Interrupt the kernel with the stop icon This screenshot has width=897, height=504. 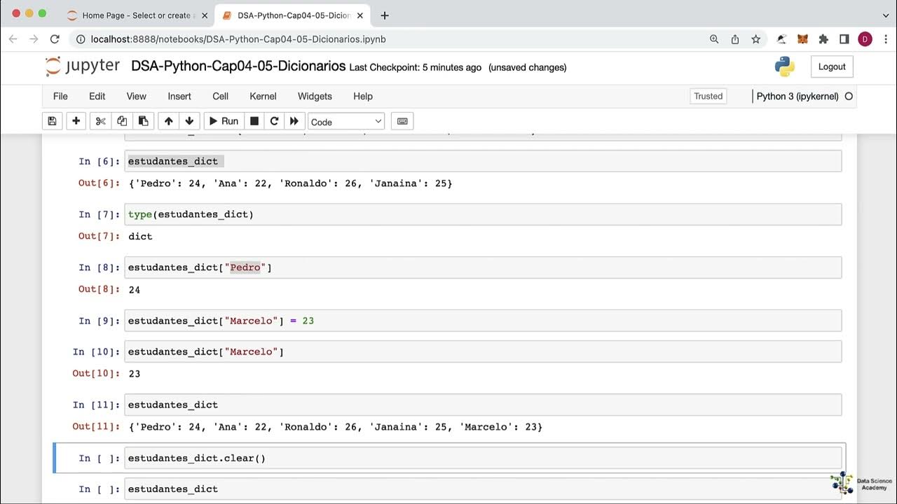254,121
